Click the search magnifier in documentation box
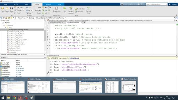 click(x=167, y=4)
